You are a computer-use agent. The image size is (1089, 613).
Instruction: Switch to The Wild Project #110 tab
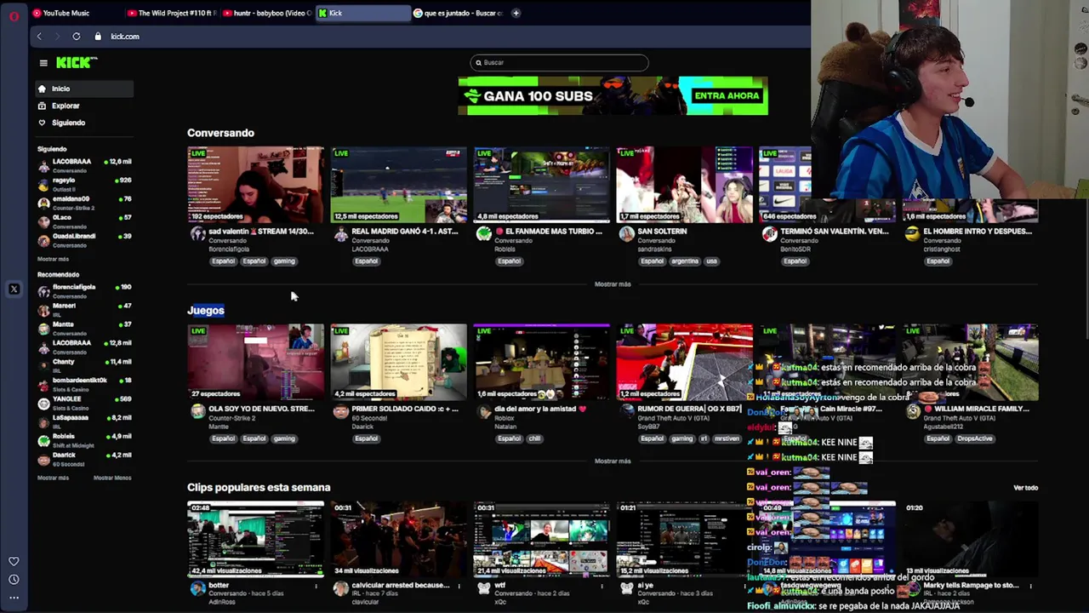click(x=171, y=13)
